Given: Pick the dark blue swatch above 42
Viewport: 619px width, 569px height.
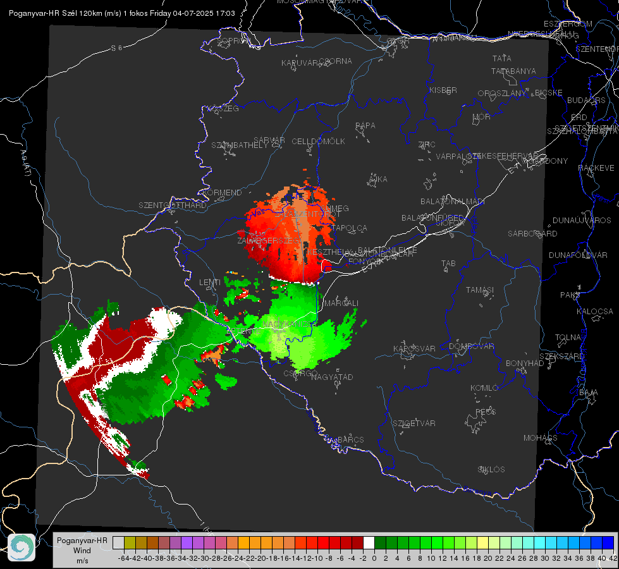Looking at the screenshot, I should [608, 542].
